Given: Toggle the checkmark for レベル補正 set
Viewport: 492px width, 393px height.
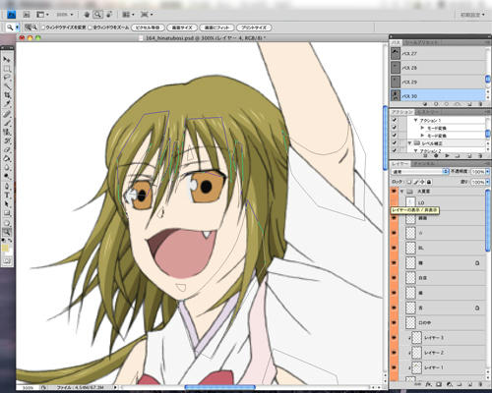Looking at the screenshot, I should click(395, 143).
